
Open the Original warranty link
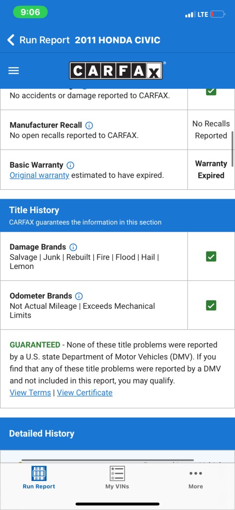click(x=39, y=175)
